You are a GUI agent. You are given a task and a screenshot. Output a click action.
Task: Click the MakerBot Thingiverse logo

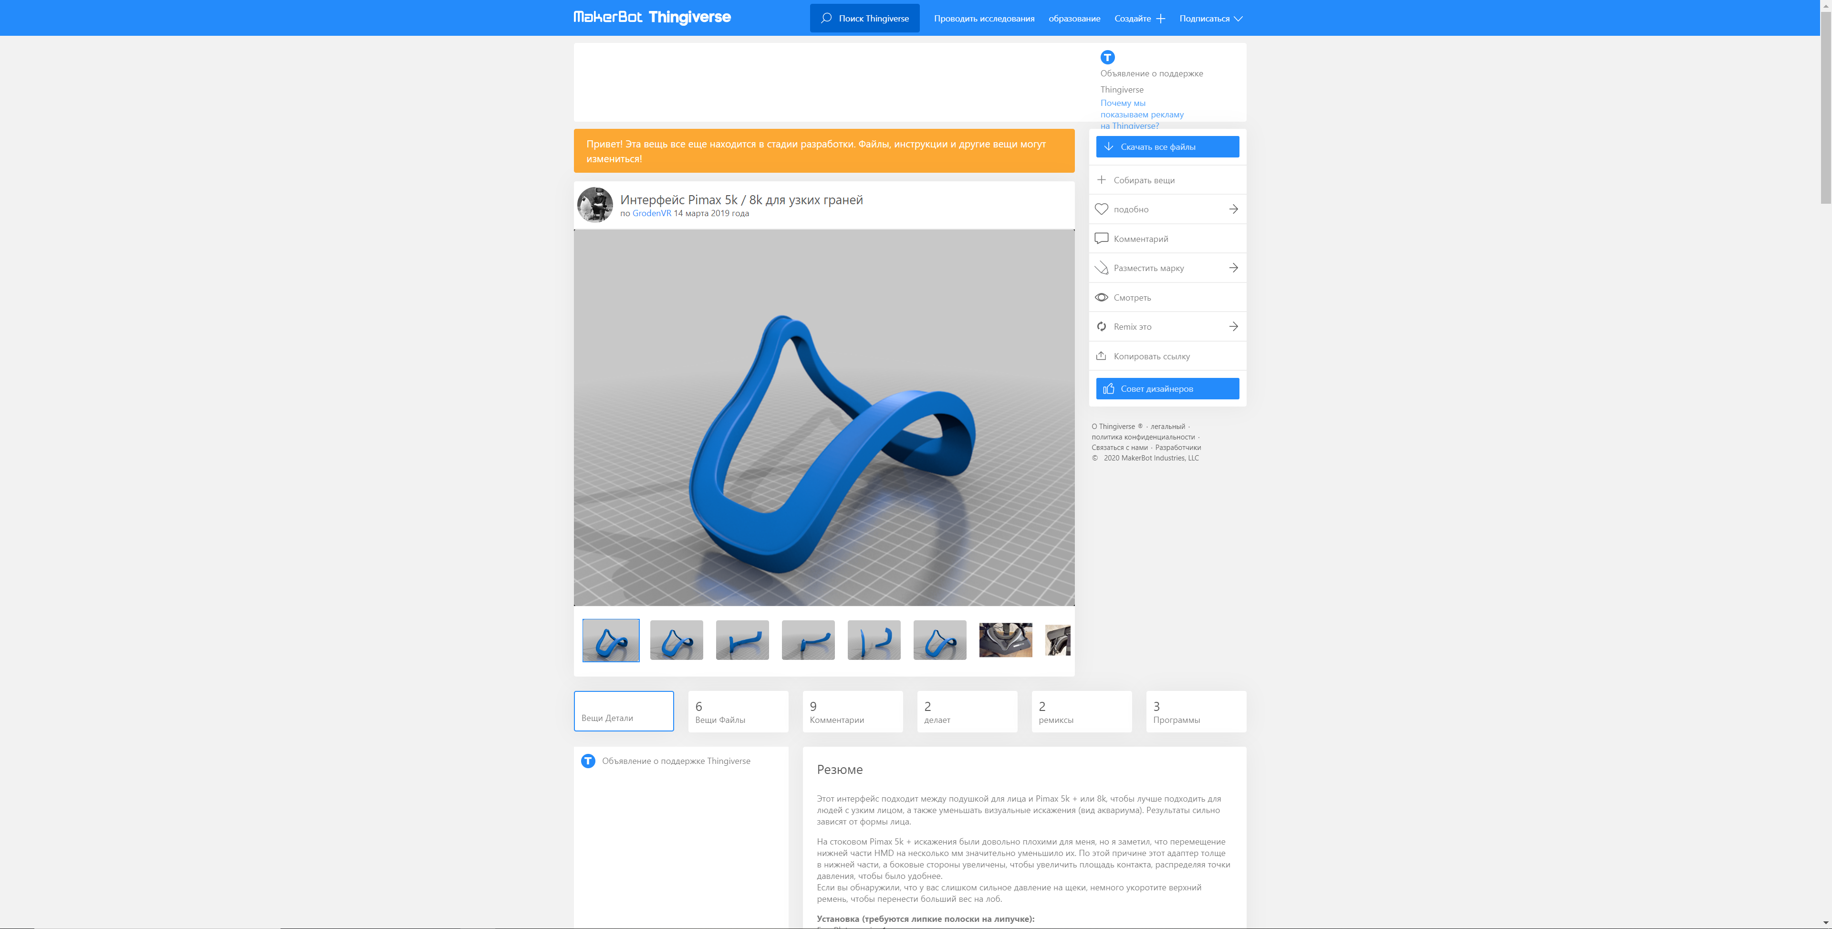tap(652, 17)
